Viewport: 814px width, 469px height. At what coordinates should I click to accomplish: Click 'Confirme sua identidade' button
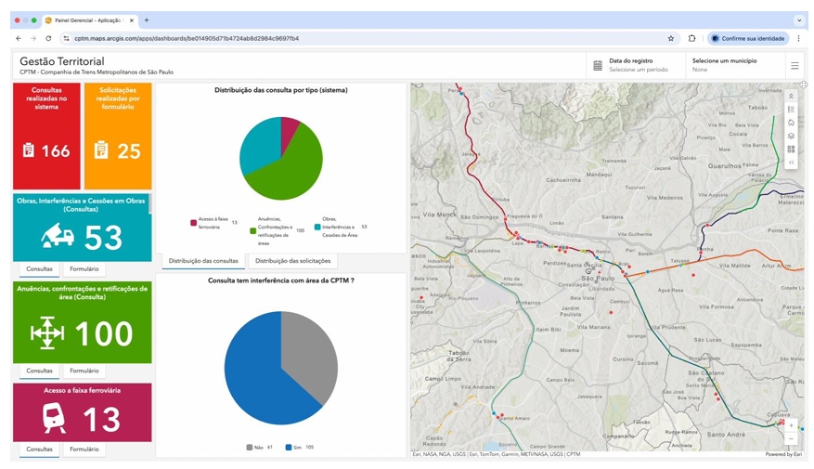[747, 39]
